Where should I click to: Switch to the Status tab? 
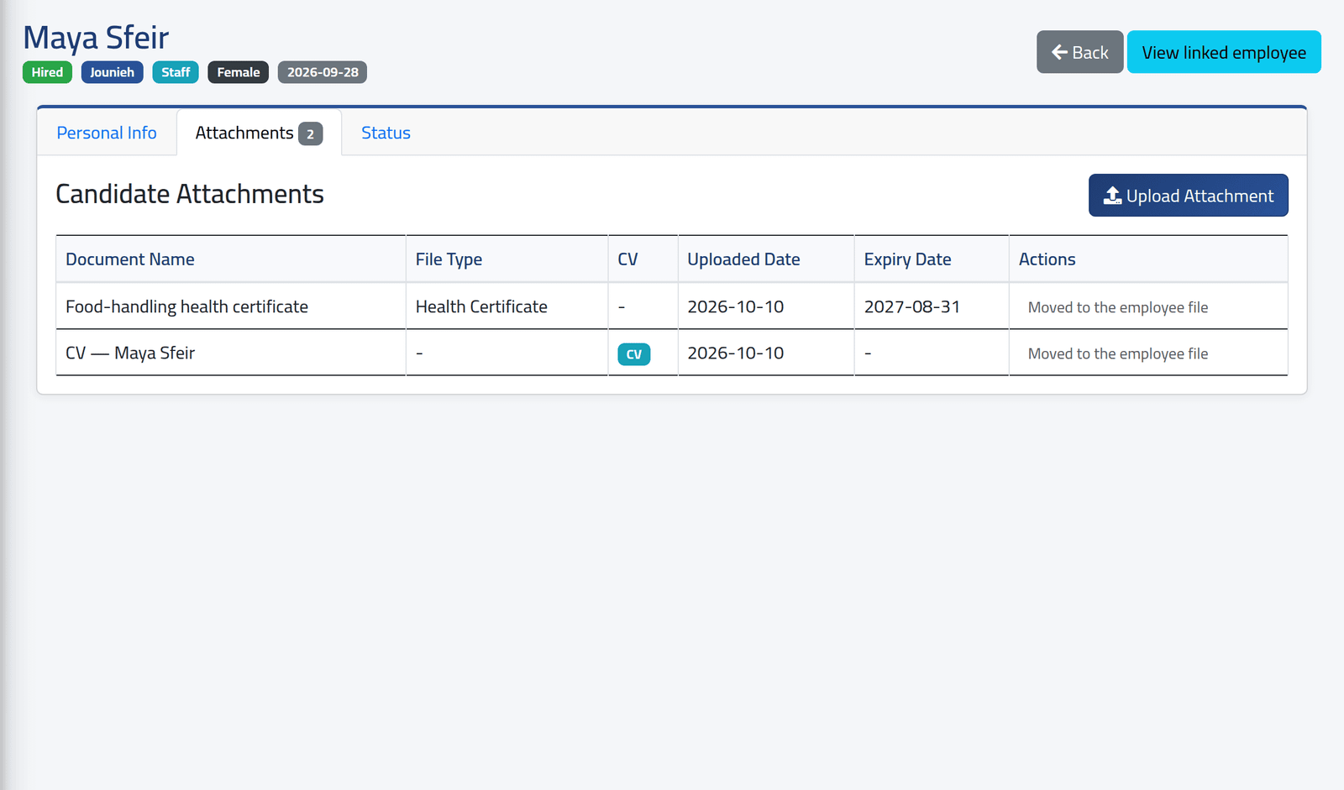[x=386, y=133]
